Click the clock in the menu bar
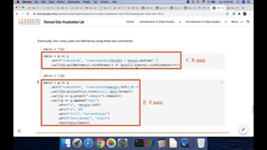Image resolution: width=267 pixels, height=150 pixels. tap(226, 2)
